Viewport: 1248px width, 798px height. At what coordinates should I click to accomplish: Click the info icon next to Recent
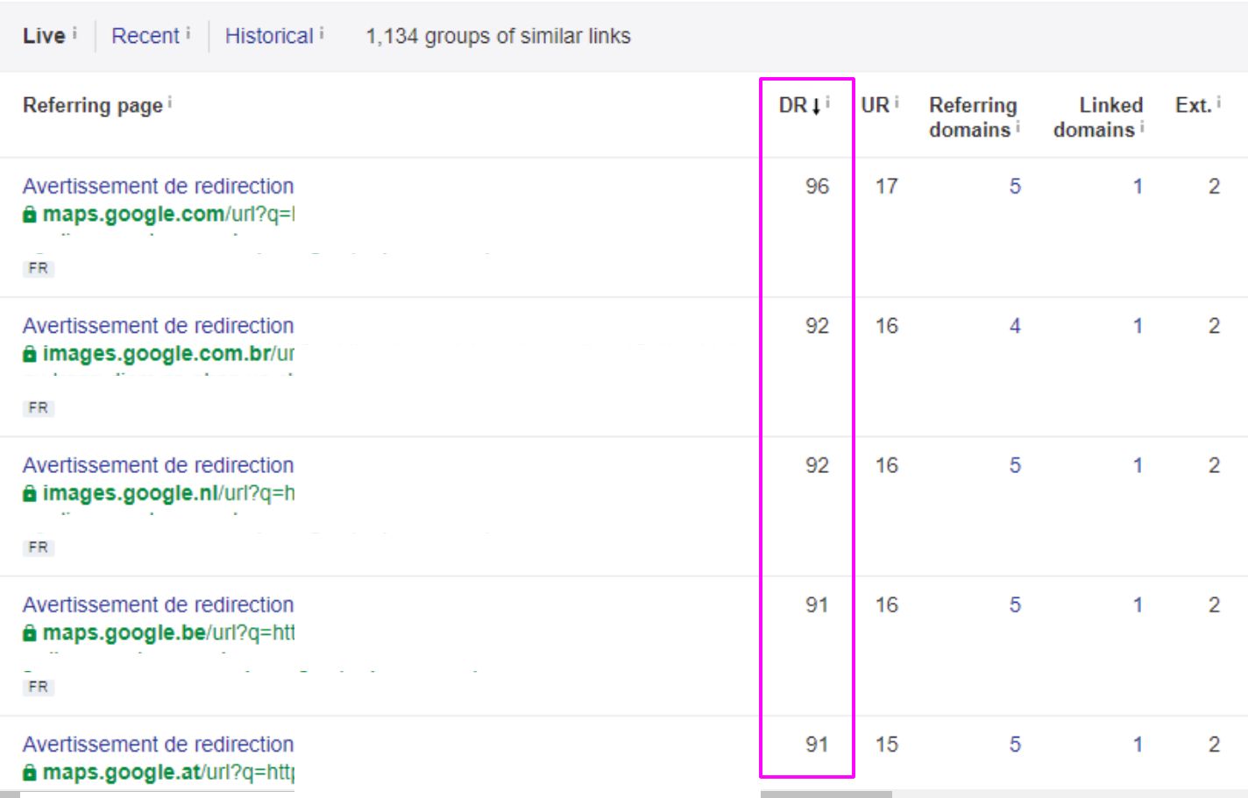pos(188,32)
